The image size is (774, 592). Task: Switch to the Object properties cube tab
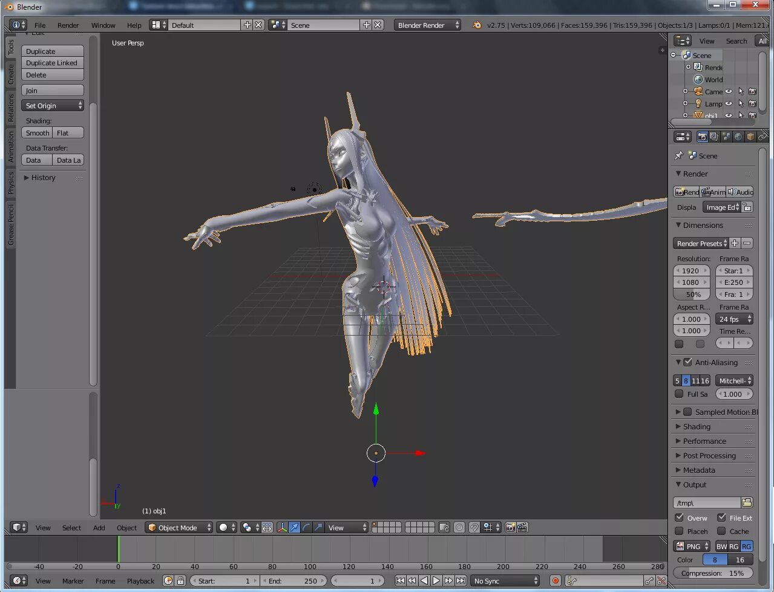(x=750, y=137)
